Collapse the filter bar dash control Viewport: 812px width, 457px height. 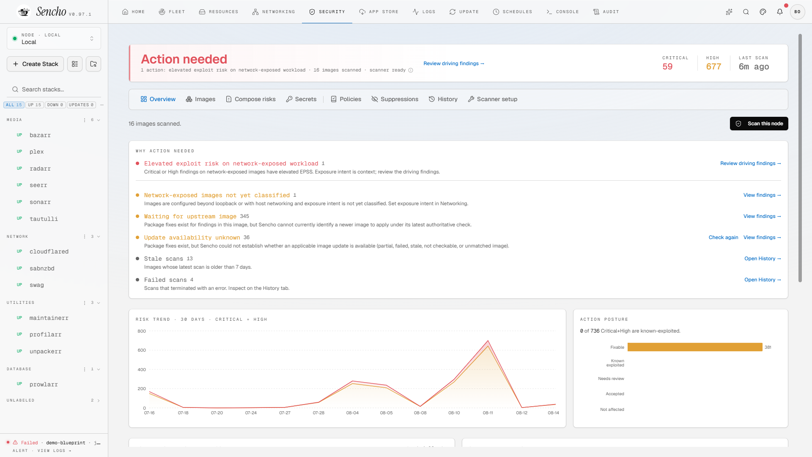(102, 105)
